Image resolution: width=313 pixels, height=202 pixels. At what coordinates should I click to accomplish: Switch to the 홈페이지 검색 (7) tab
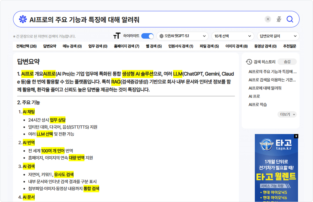126,46
